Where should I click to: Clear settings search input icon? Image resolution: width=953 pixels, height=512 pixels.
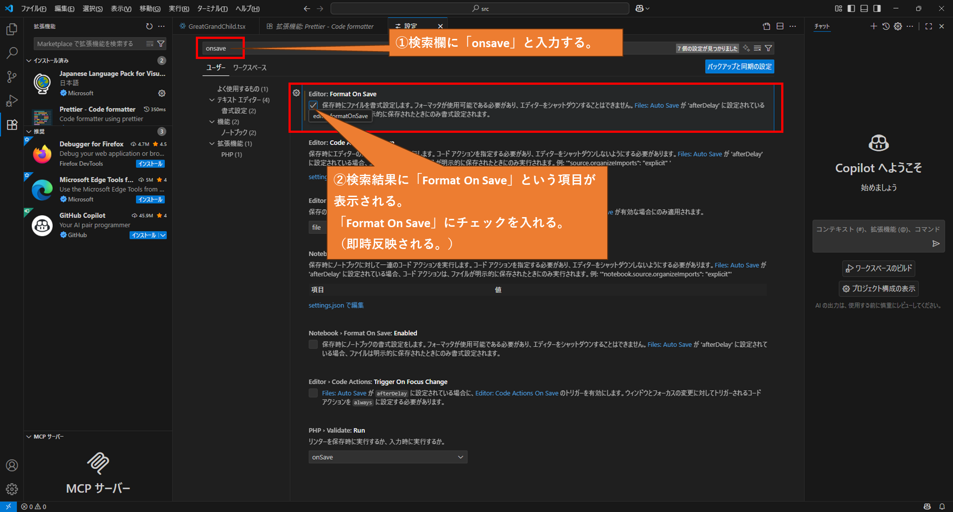click(758, 48)
